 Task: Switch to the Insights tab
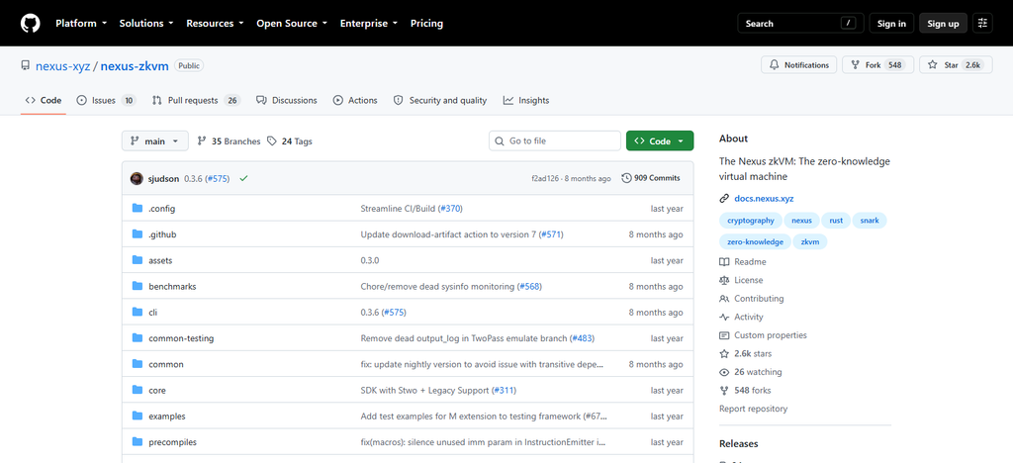(x=526, y=100)
